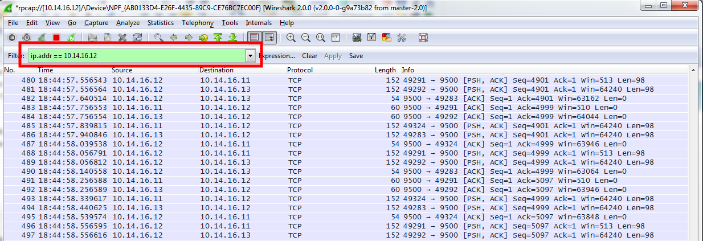
Task: Open the File menu
Action: point(13,23)
